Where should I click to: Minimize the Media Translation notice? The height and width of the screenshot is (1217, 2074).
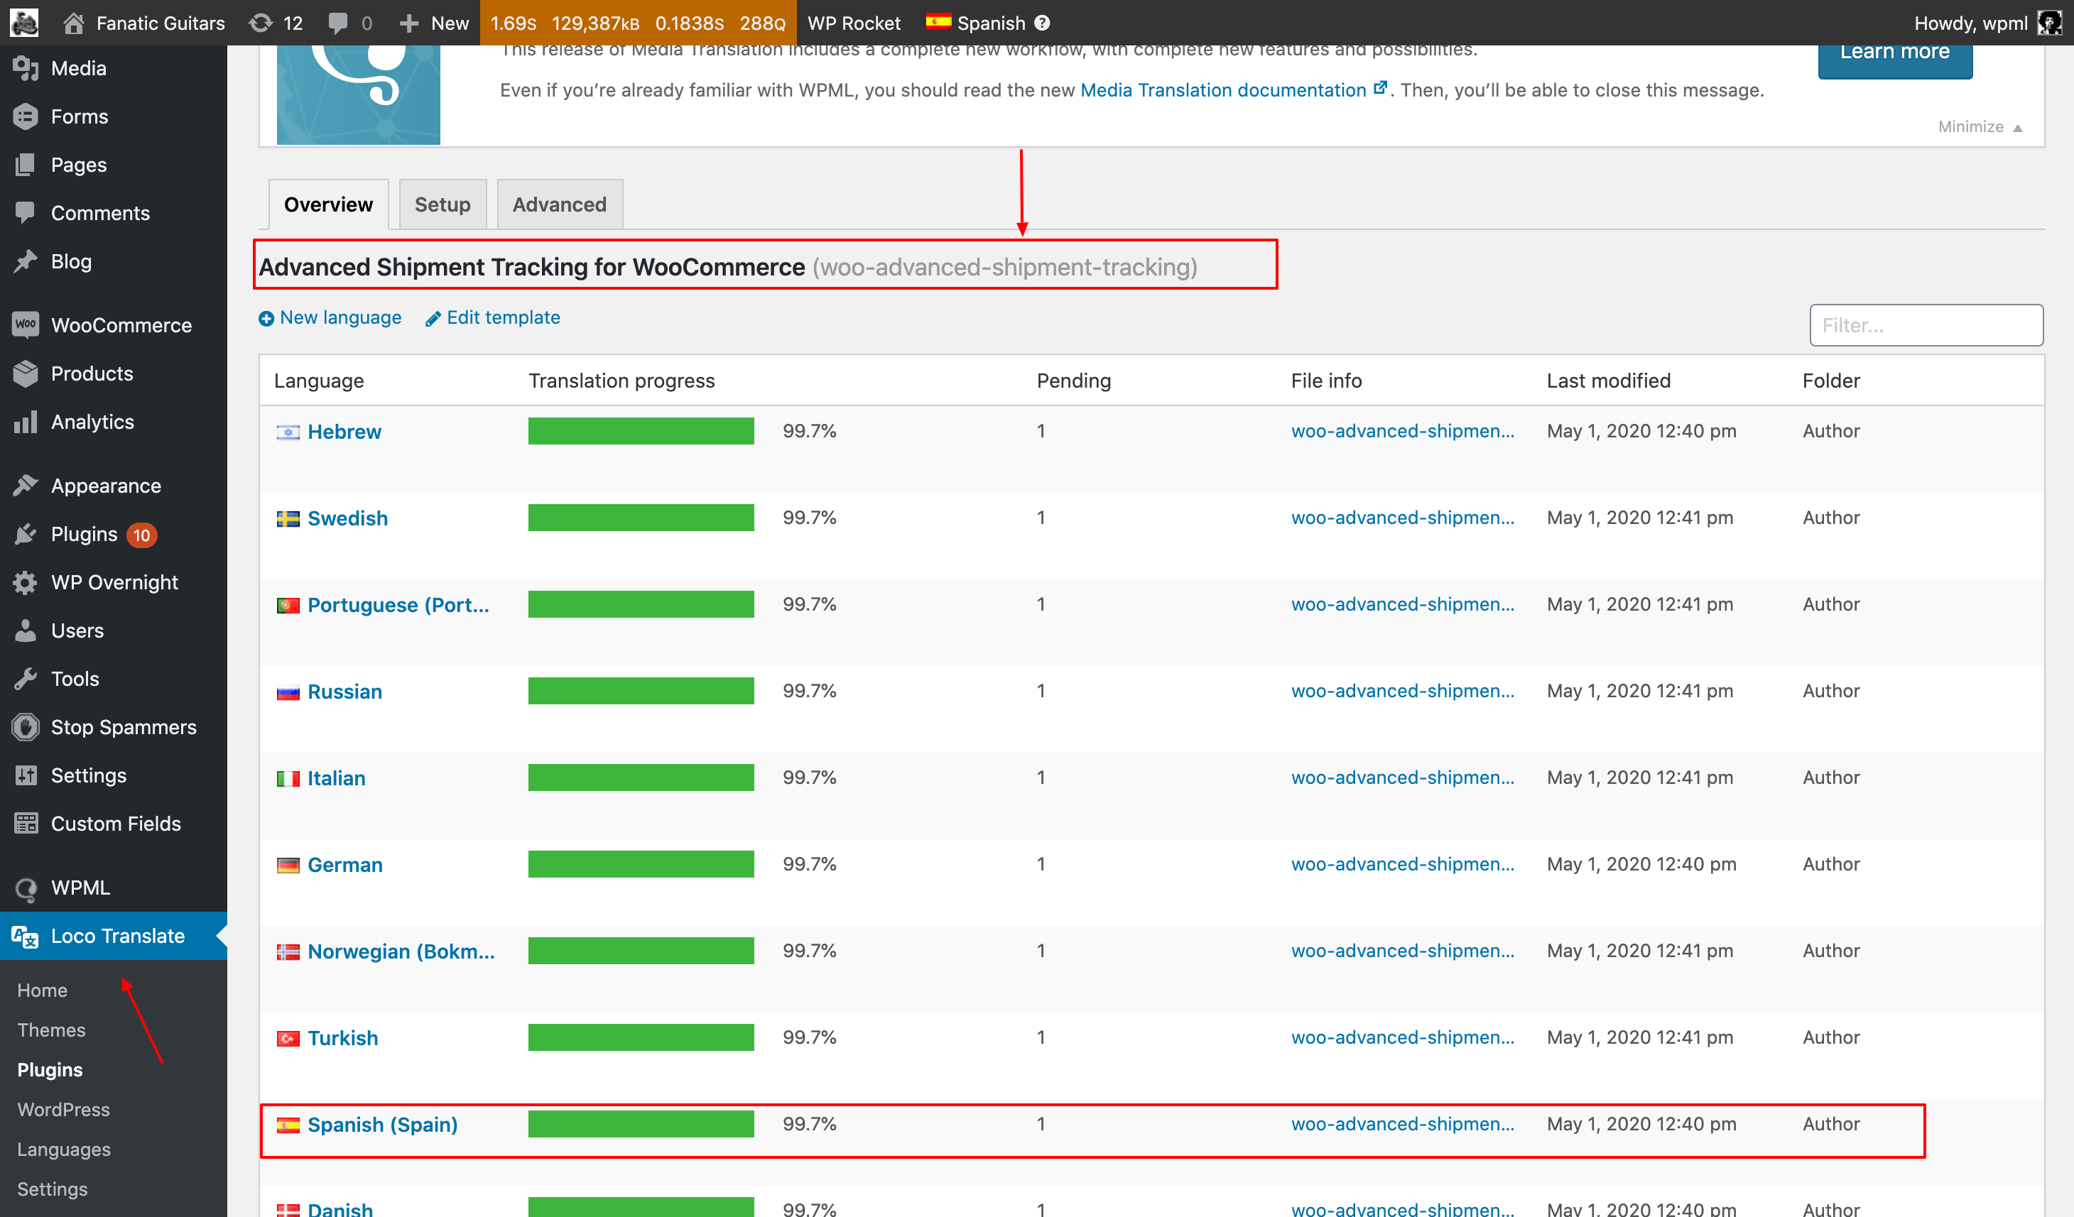pyautogui.click(x=1980, y=126)
